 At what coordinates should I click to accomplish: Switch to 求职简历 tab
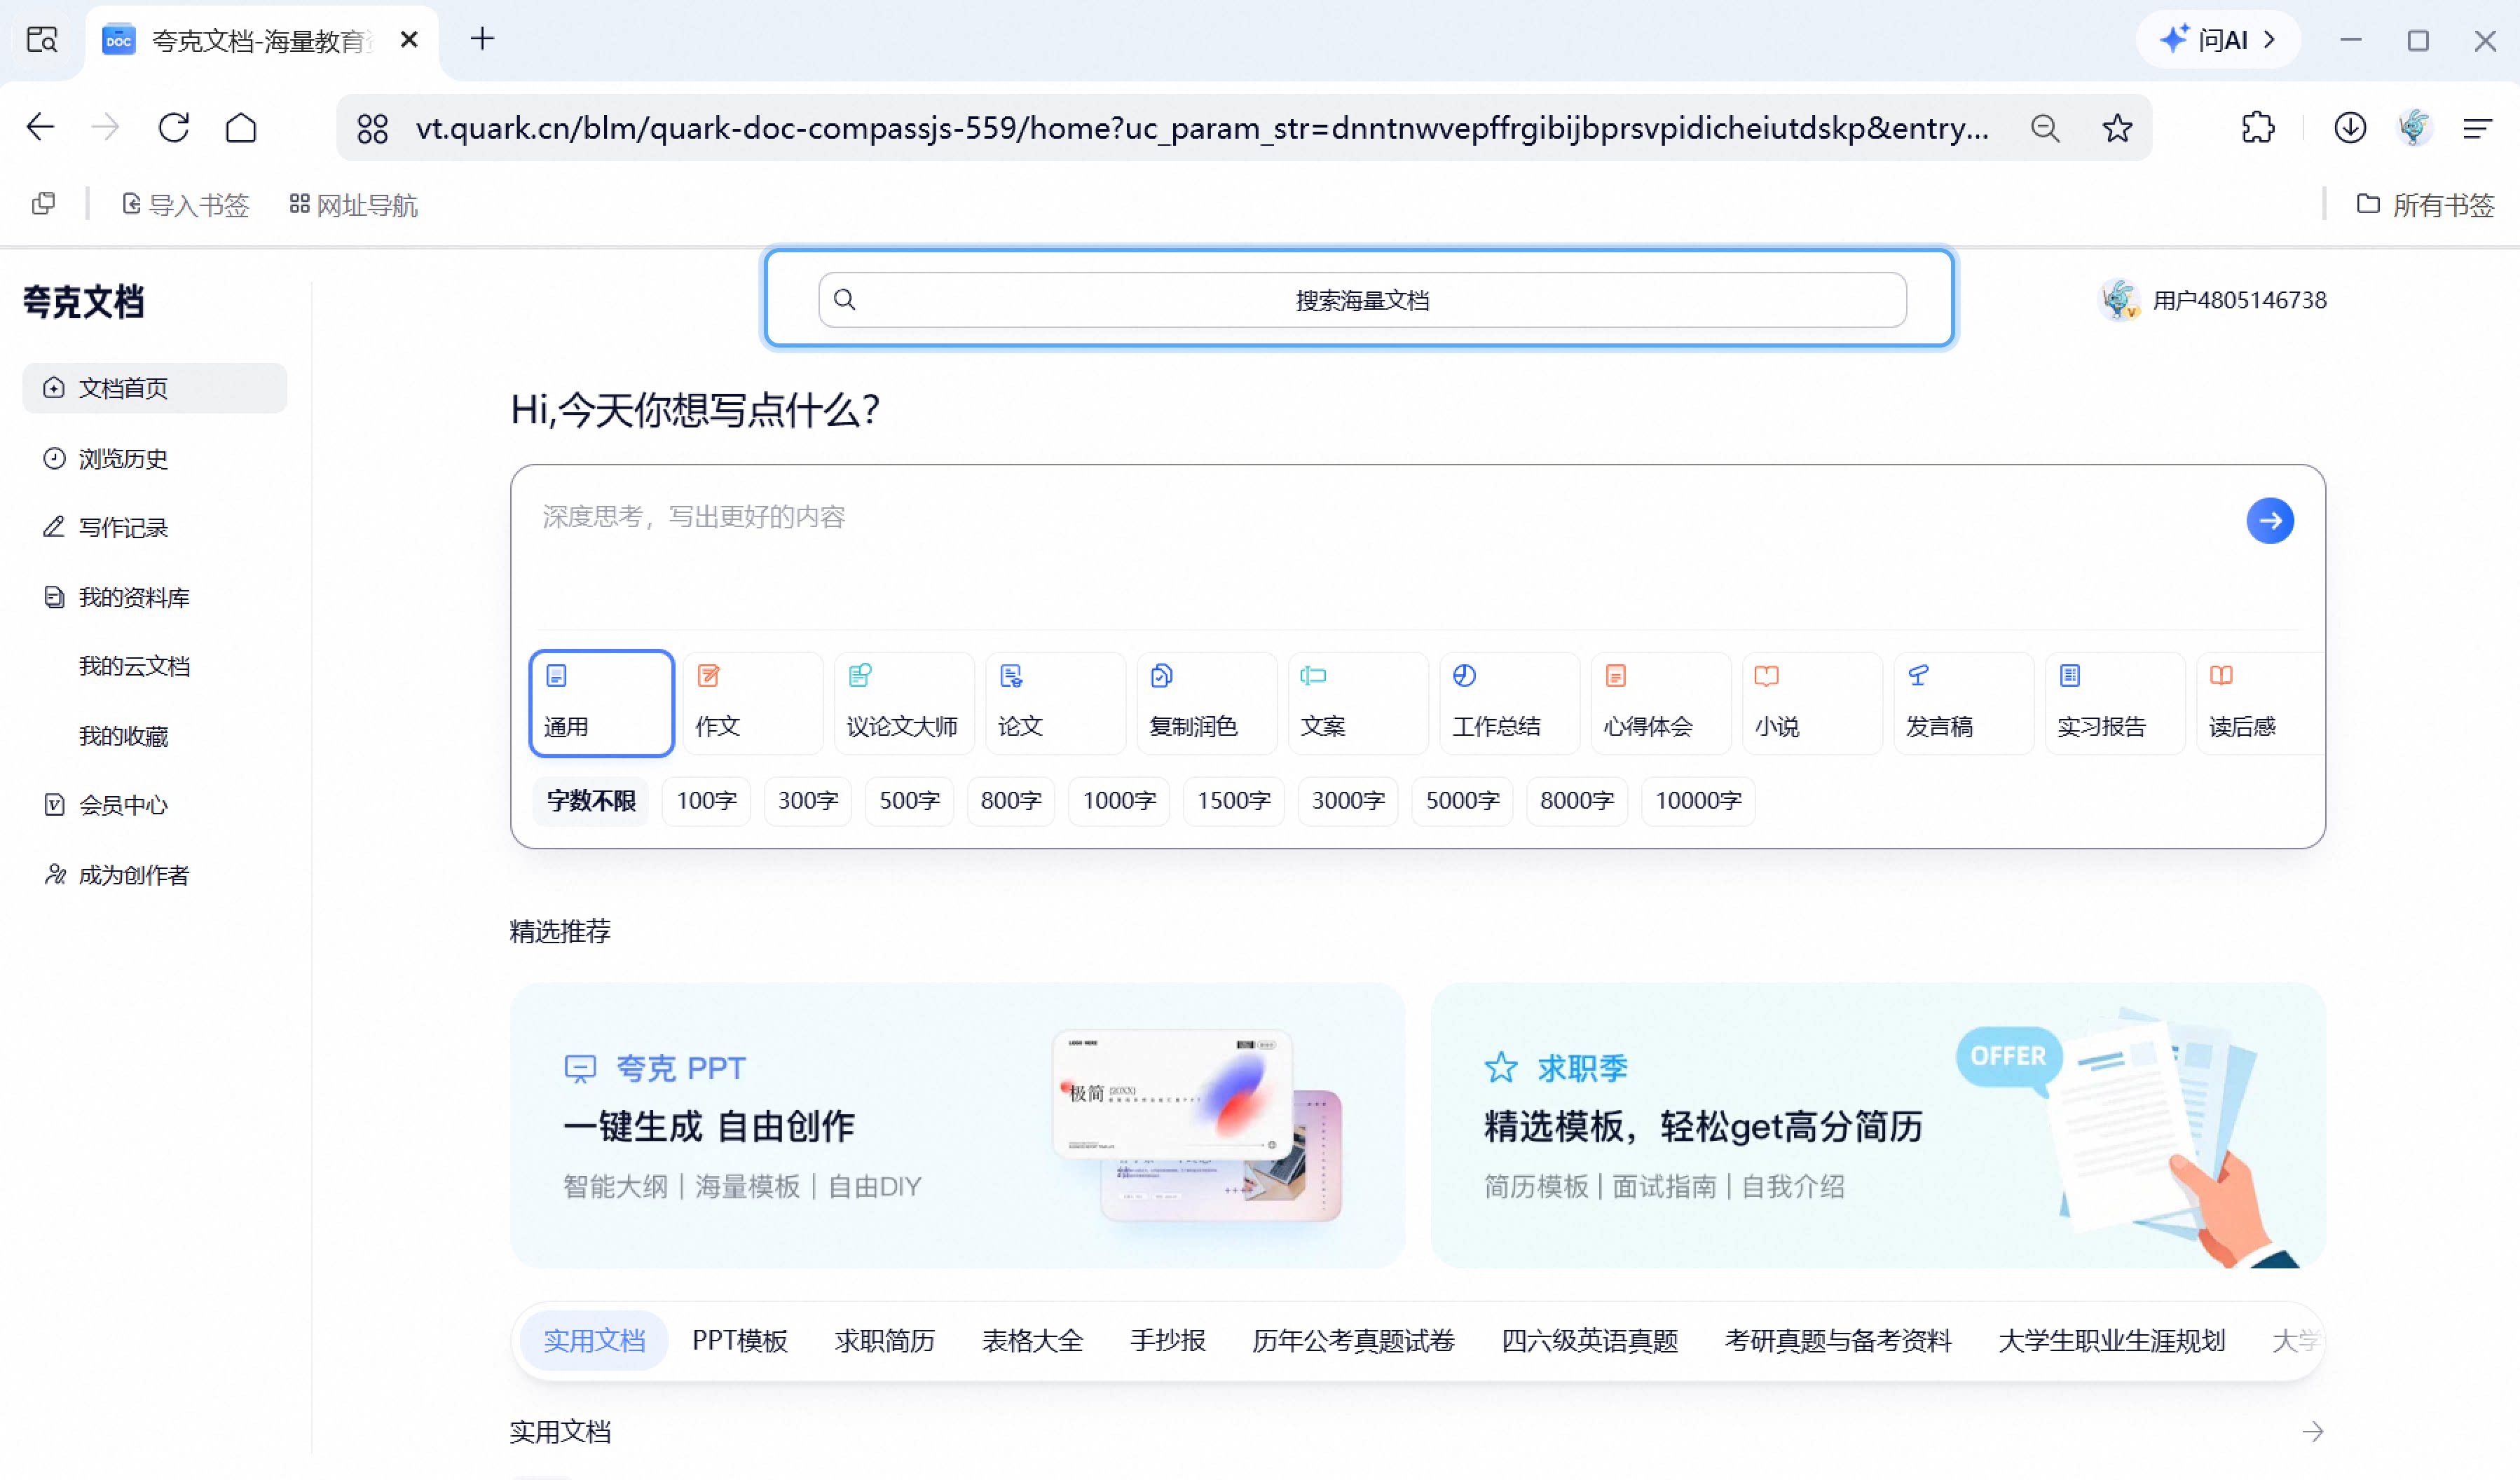click(884, 1341)
